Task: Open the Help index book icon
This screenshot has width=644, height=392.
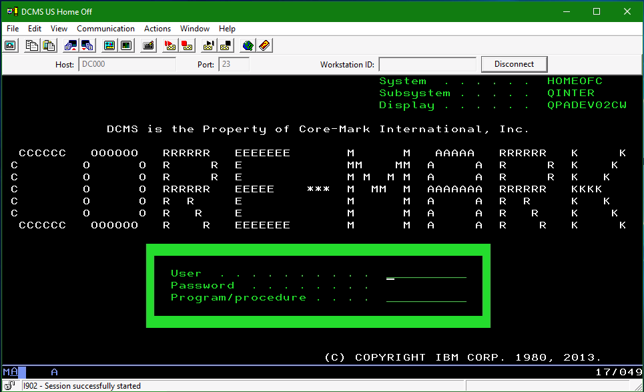Action: [264, 45]
